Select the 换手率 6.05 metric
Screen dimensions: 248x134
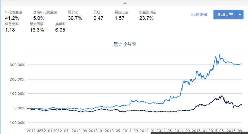60,30
